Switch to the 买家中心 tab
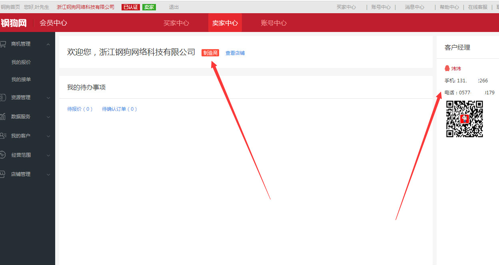This screenshot has height=265, width=499. point(177,23)
